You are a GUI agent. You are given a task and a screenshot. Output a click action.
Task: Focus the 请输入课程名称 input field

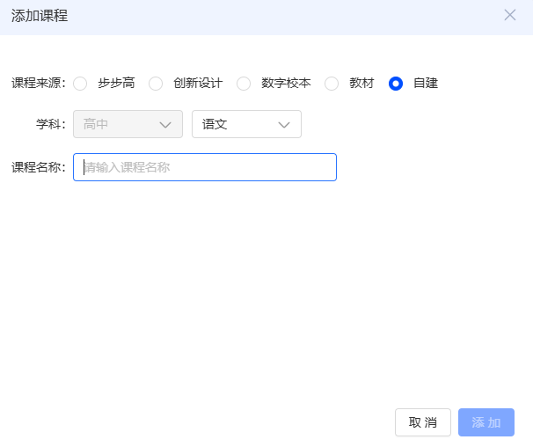click(x=205, y=167)
